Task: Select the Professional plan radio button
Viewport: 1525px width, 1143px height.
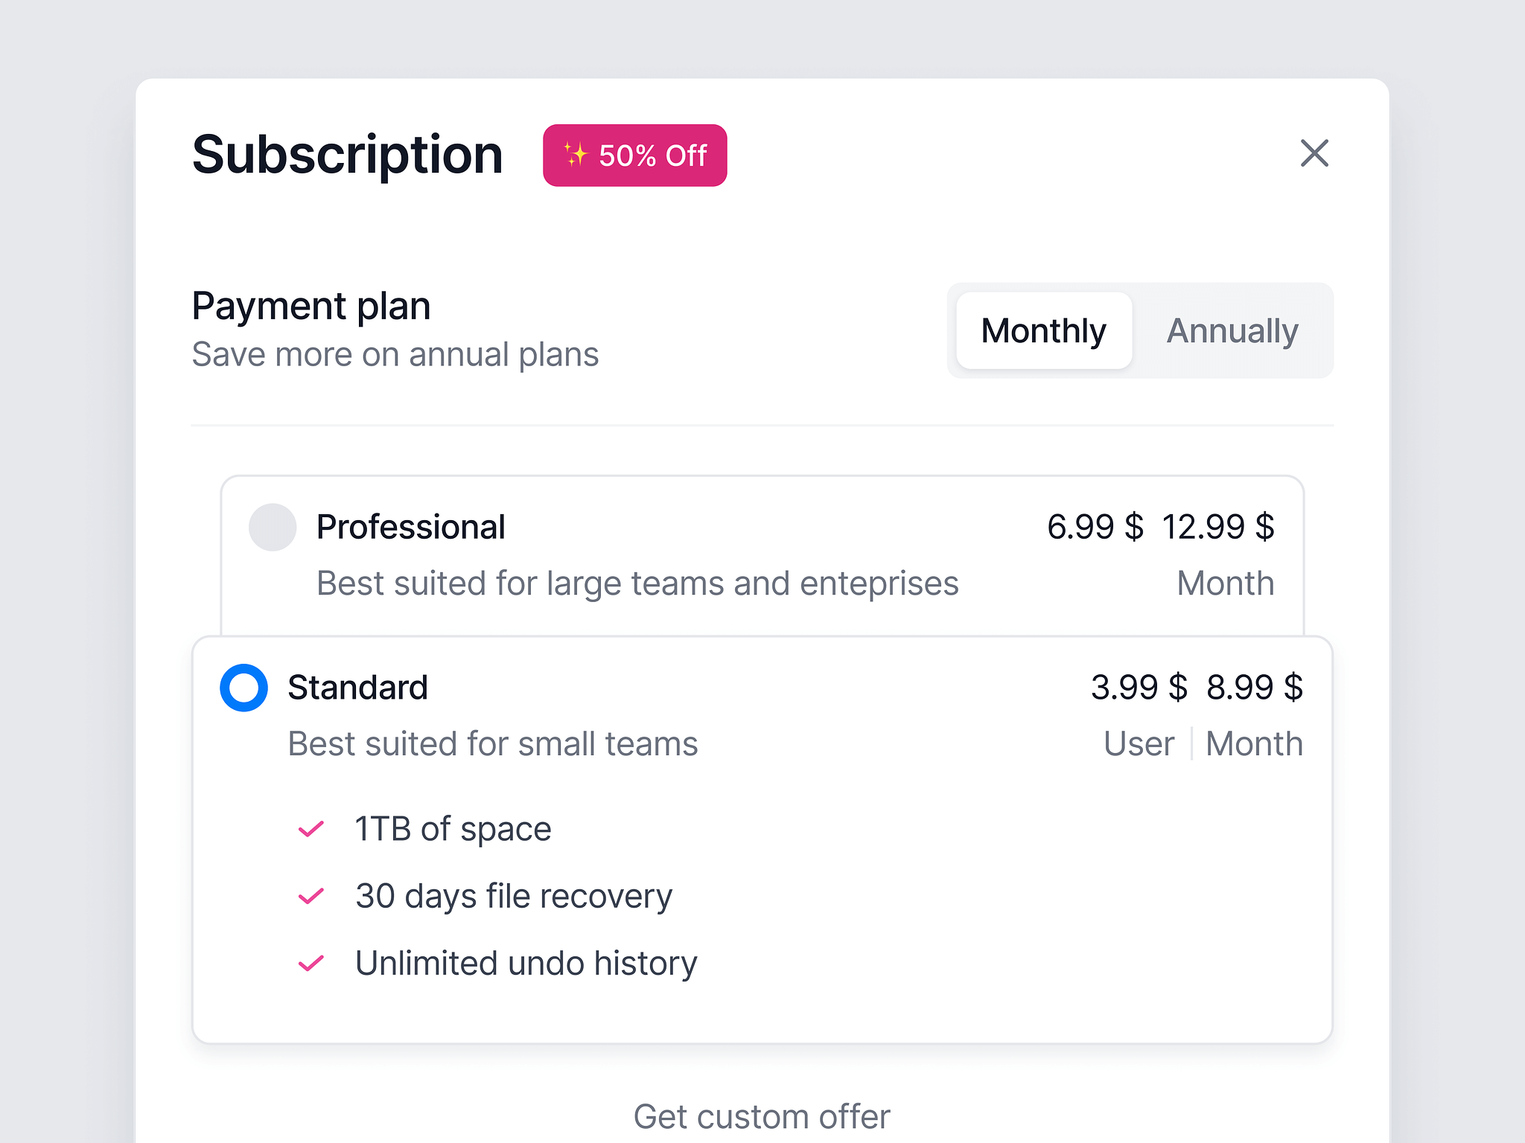Action: point(273,527)
